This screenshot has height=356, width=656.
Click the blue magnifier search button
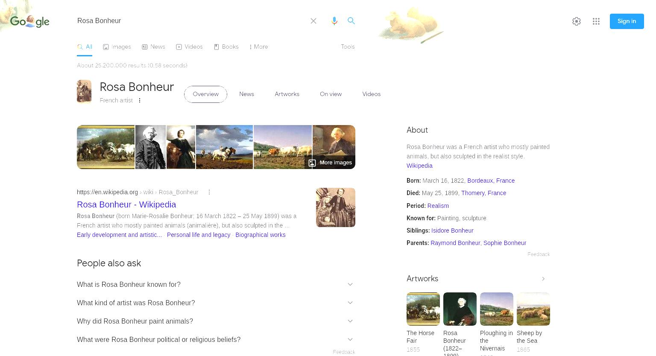351,20
